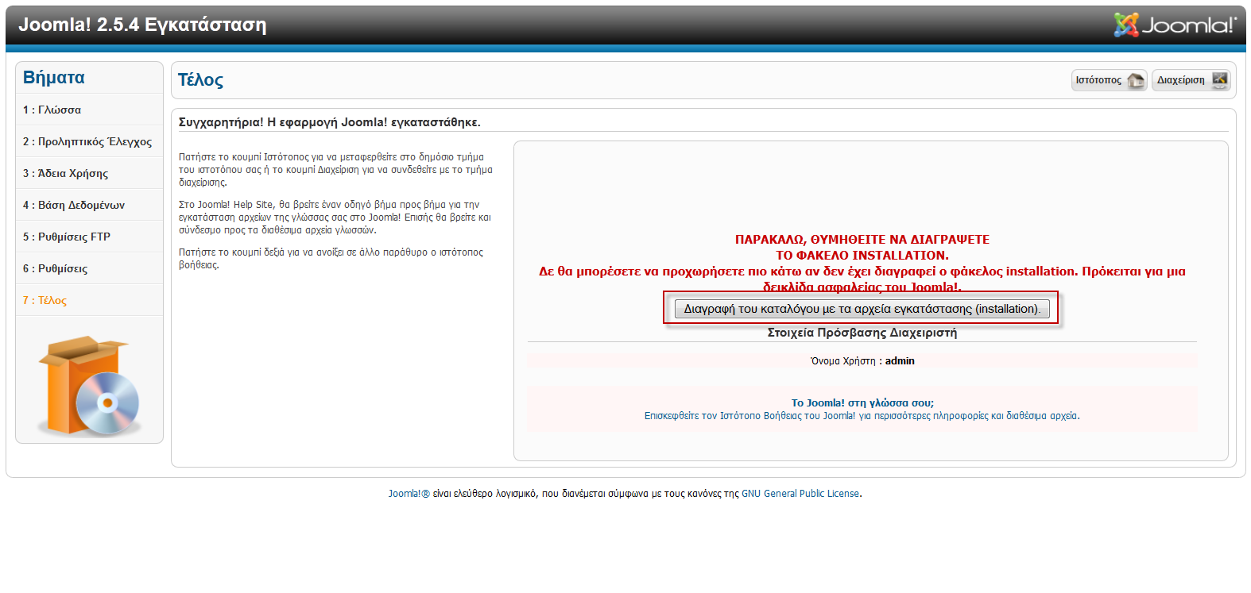Click the Βήματα sidebar heading
The width and height of the screenshot is (1251, 593).
54,78
